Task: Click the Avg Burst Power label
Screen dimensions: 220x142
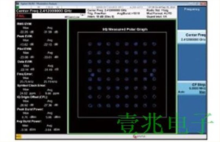Action: (29, 121)
